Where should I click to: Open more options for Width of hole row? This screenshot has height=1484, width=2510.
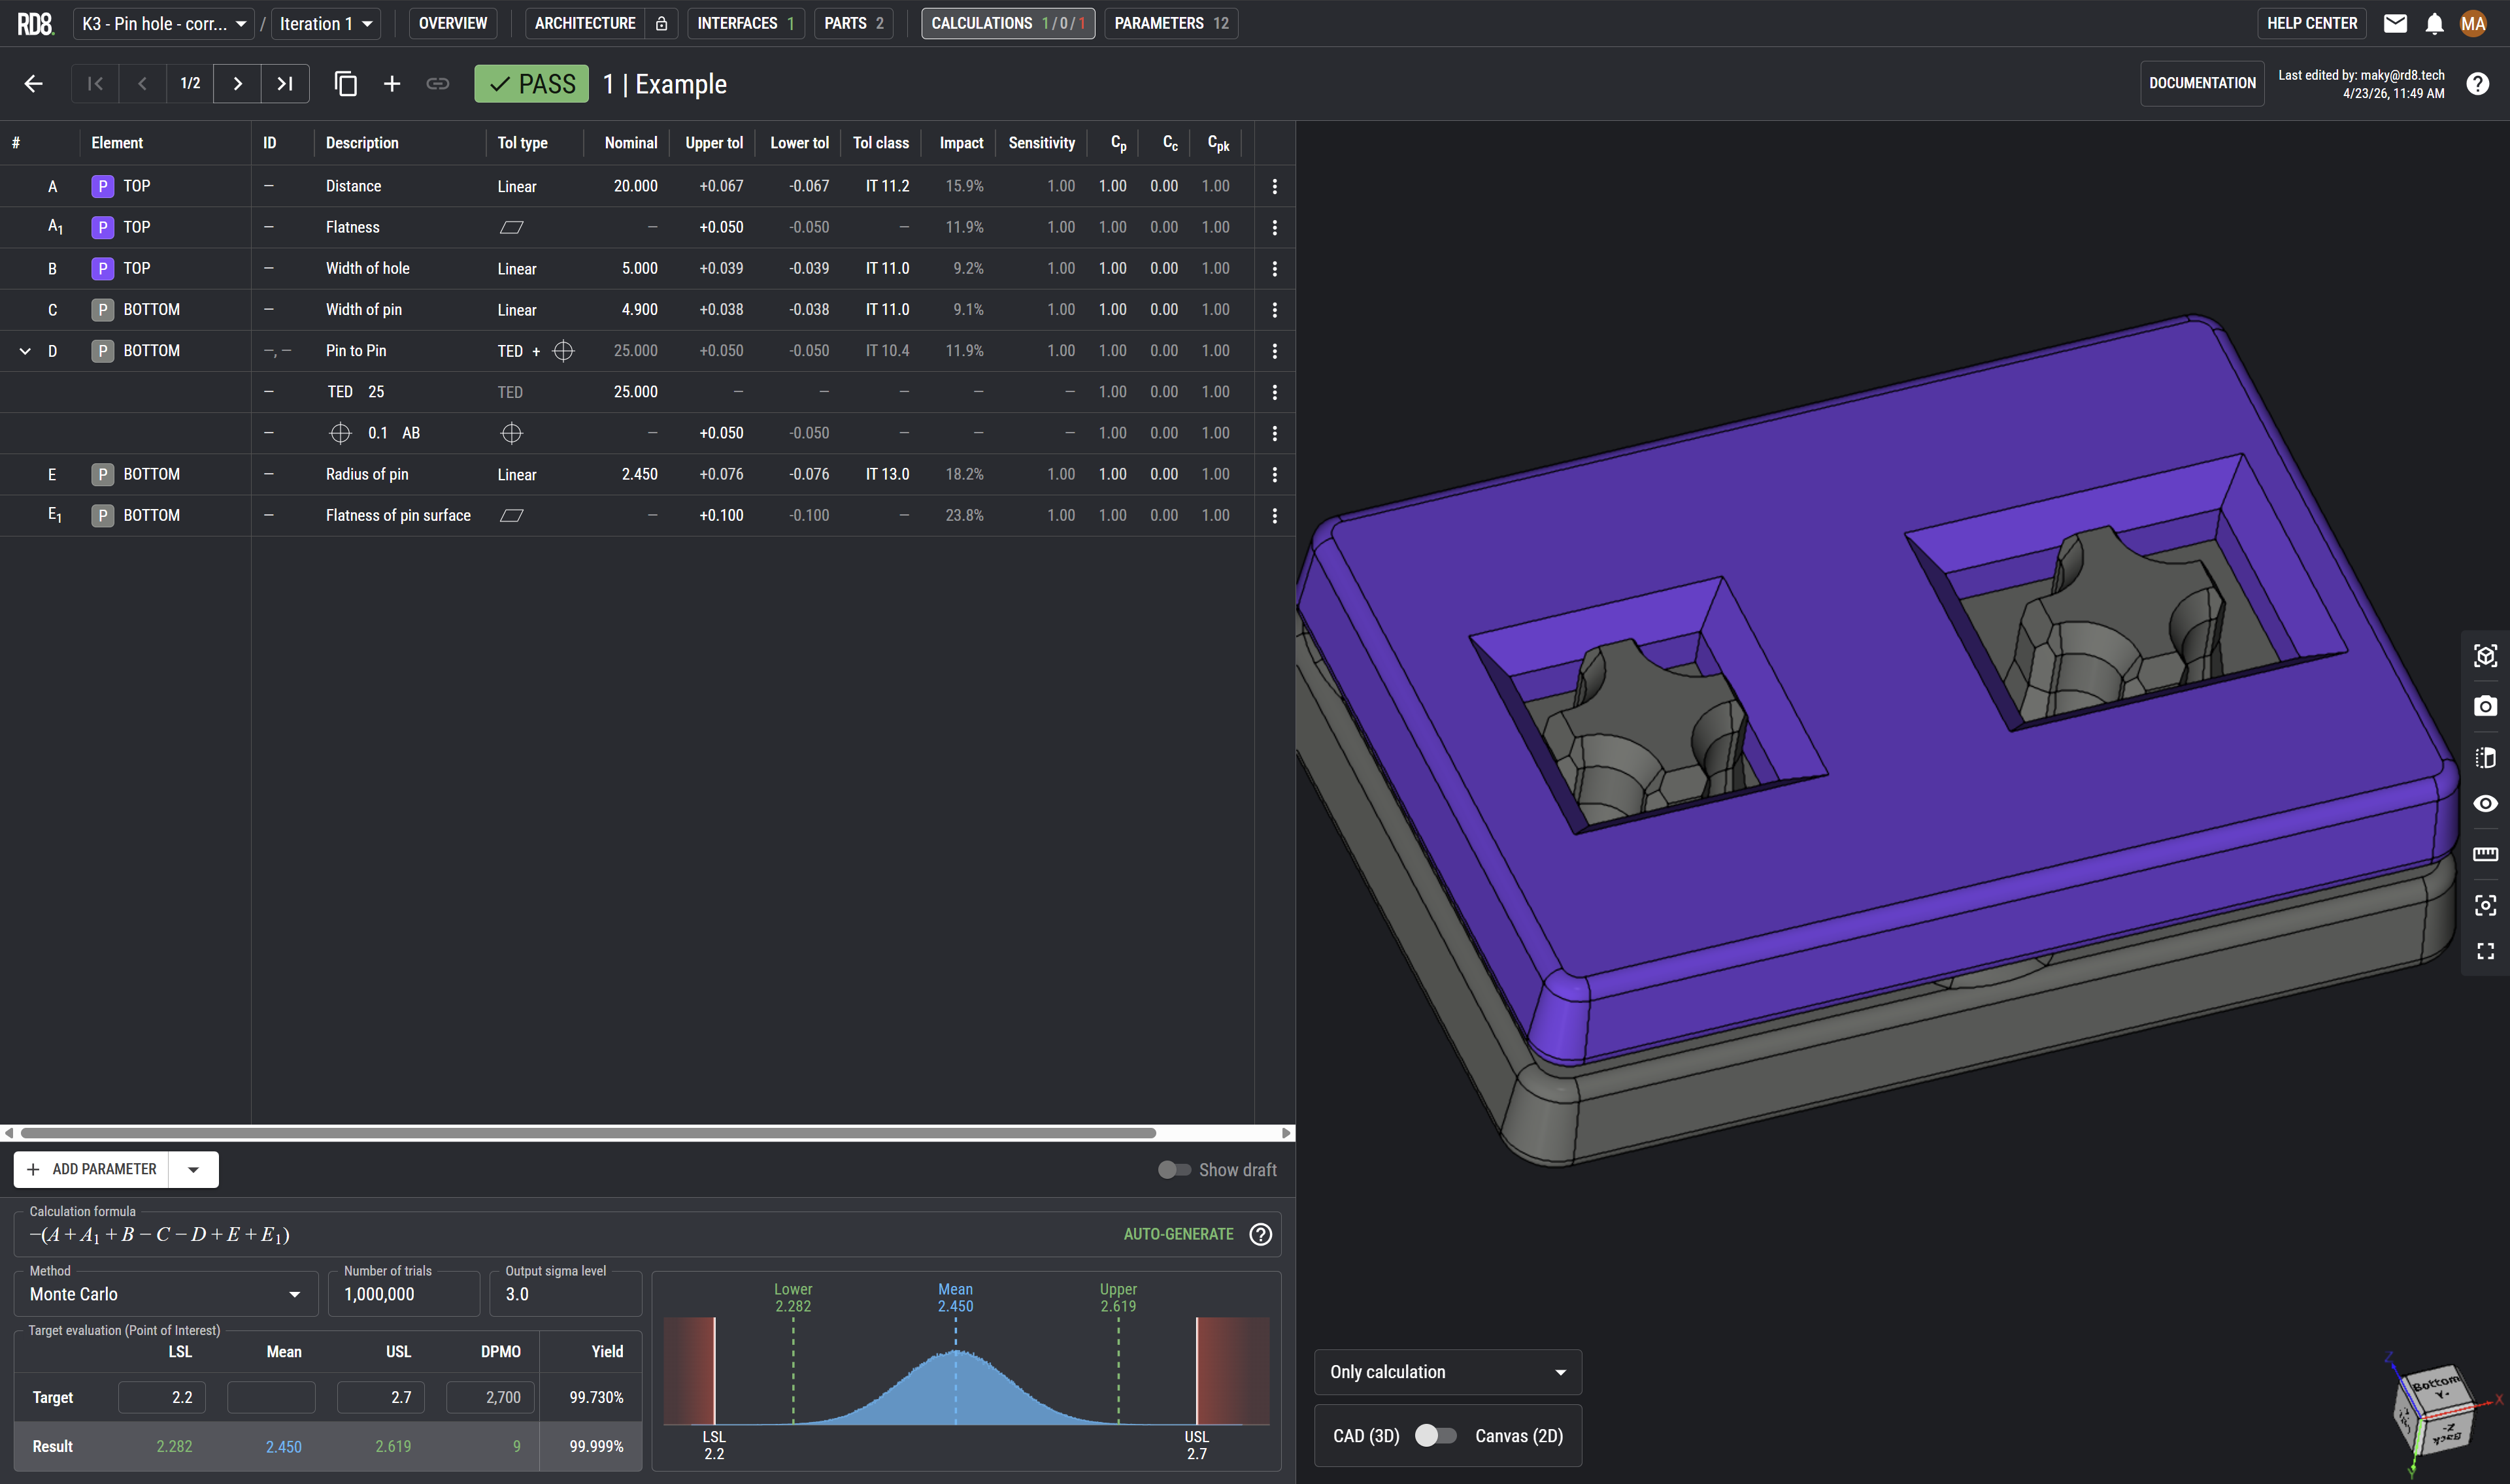pyautogui.click(x=1274, y=269)
